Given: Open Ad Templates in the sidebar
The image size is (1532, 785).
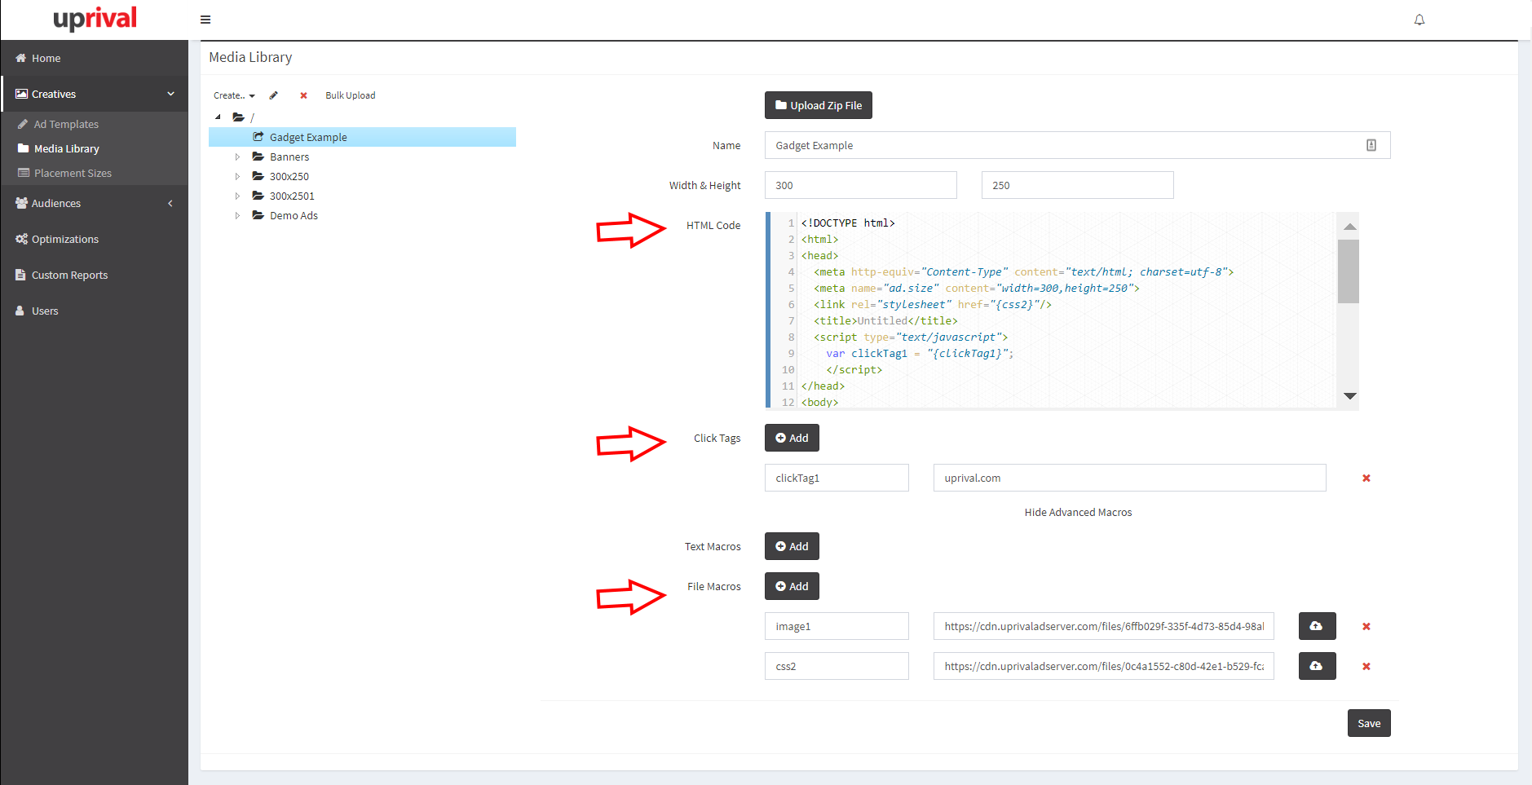Looking at the screenshot, I should [x=94, y=124].
